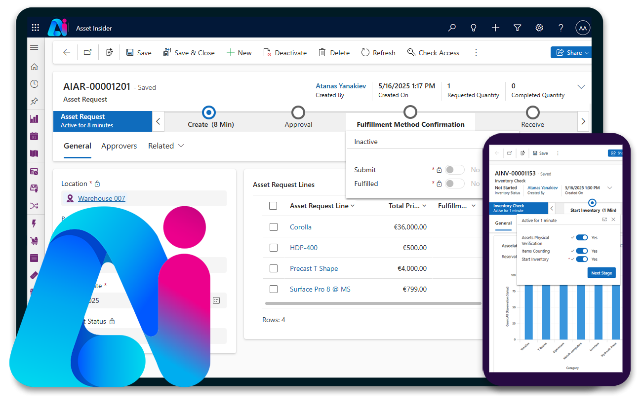This screenshot has height=409, width=642.
Task: Open the more commands vertical ellipsis
Action: (x=476, y=52)
